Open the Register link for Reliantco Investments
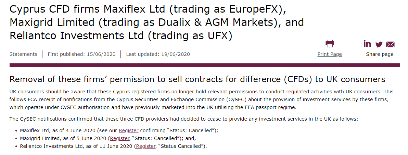 pos(145,146)
